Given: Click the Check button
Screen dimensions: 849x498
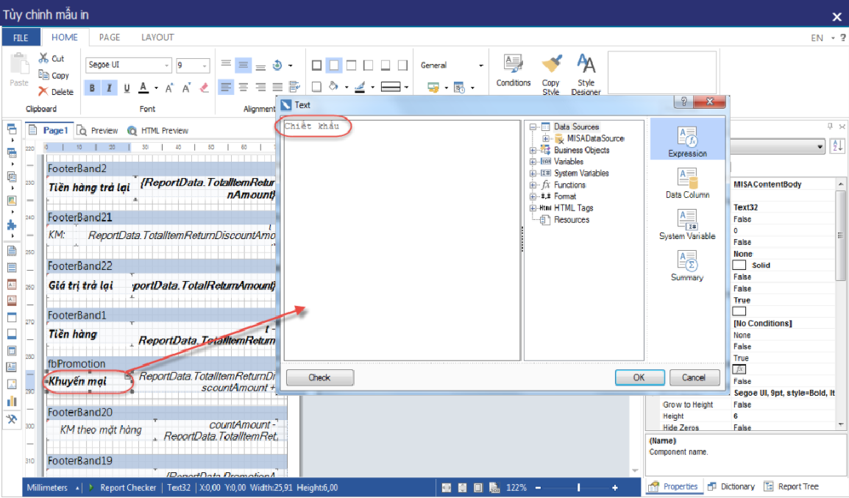Looking at the screenshot, I should point(319,377).
